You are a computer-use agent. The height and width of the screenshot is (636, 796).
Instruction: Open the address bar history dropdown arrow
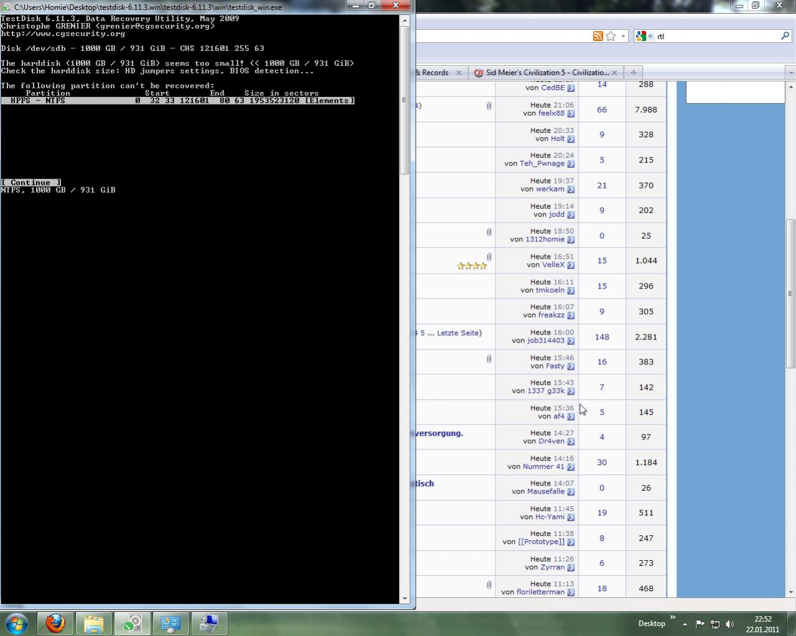(623, 36)
